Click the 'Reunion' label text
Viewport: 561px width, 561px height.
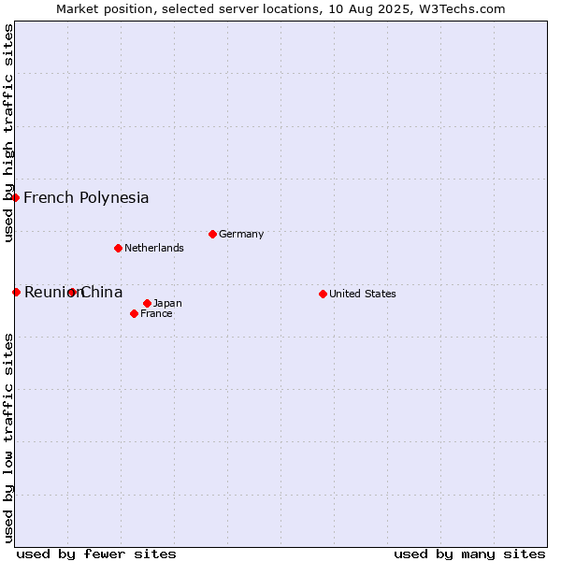tap(53, 293)
